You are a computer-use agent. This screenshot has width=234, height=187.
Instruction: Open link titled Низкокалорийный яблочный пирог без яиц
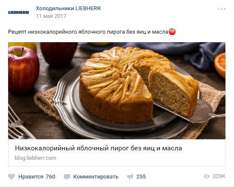click(x=98, y=148)
